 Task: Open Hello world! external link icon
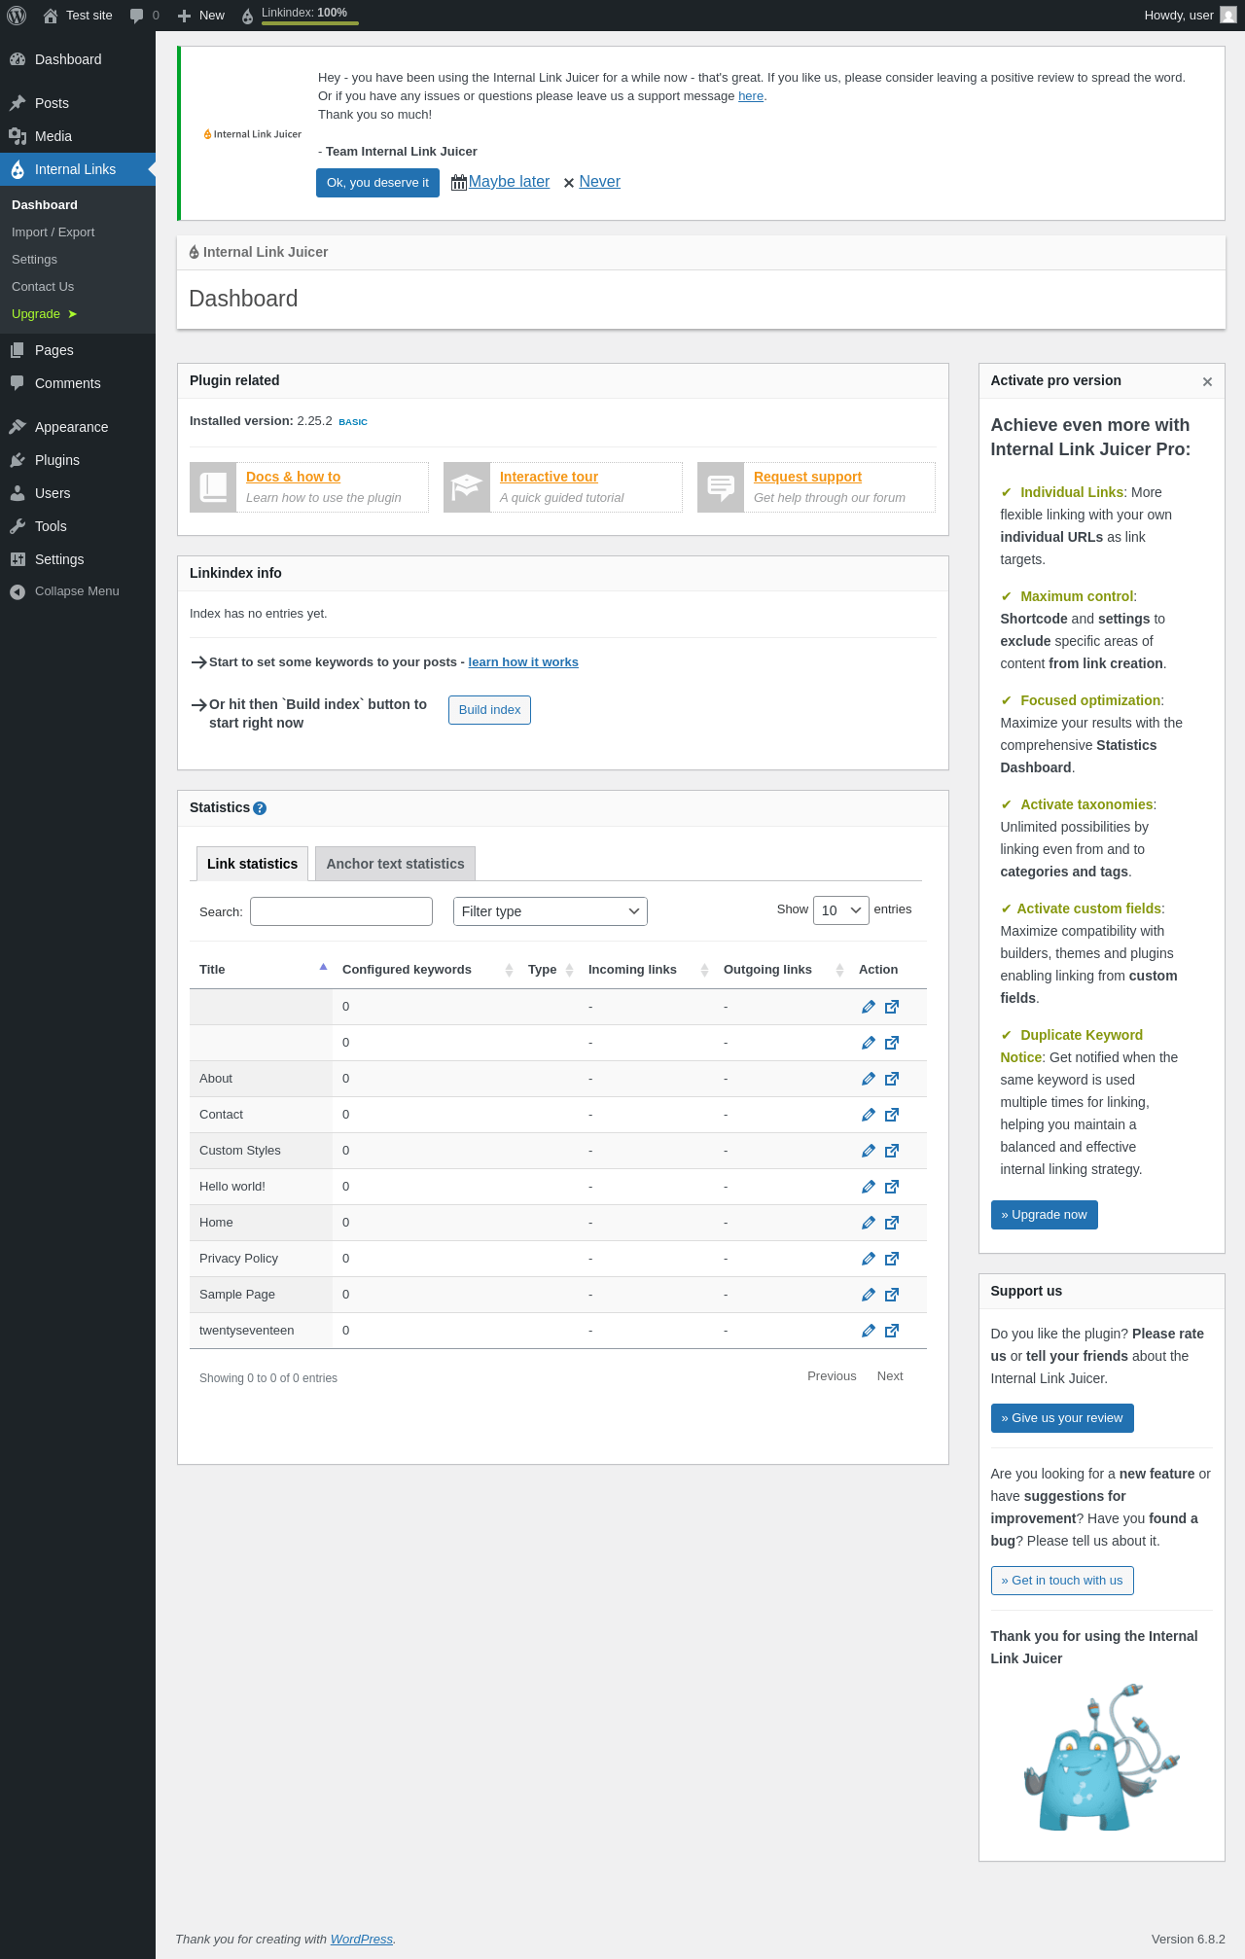point(892,1187)
